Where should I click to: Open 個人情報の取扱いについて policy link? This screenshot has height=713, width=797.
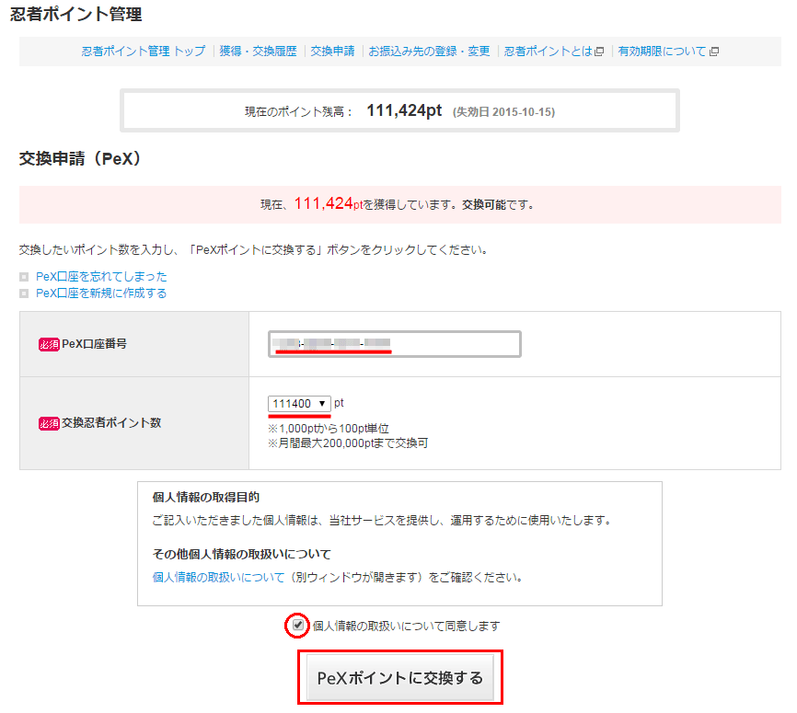point(218,578)
